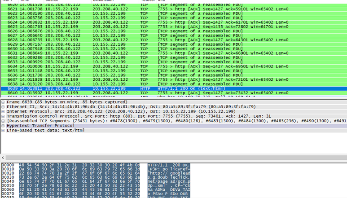Select packet 6621 with Ack=59101
Screen dimensions: 347x198
tap(174, 9)
